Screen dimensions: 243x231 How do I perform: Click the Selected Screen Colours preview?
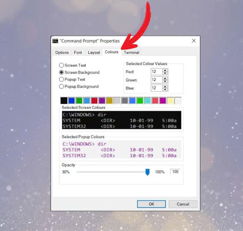[121, 120]
